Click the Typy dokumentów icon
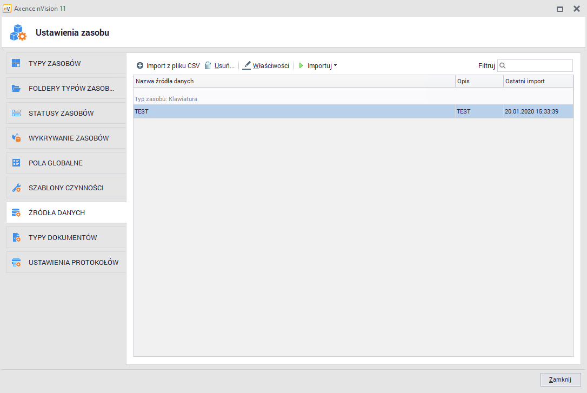Screen dimensions: 587x393 point(16,237)
